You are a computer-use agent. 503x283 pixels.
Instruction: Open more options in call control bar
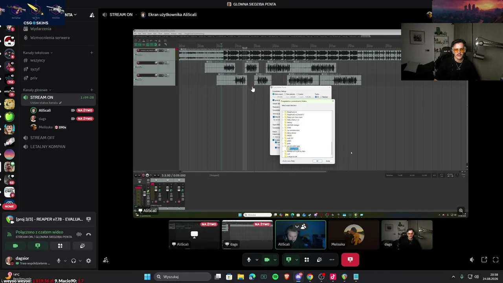coord(332,259)
